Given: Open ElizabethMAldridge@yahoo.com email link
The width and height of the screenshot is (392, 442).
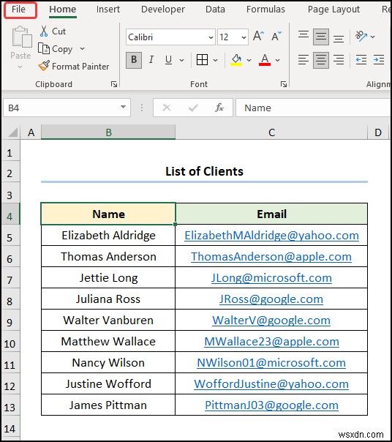Looking at the screenshot, I should click(x=271, y=236).
